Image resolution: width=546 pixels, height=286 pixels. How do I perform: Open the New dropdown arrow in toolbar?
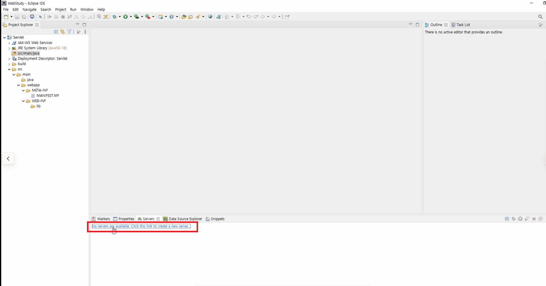coord(11,17)
